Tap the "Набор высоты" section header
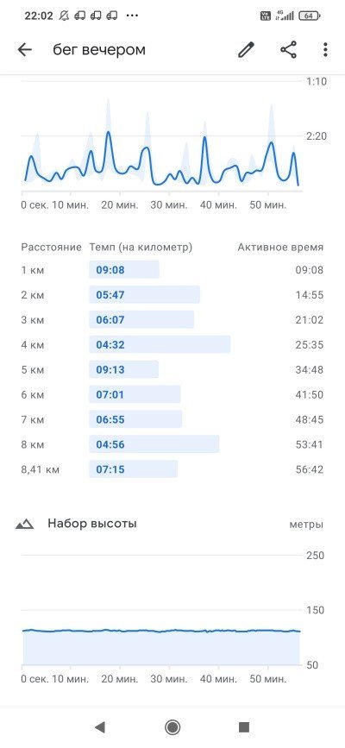Viewport: 345px width, 748px height. pyautogui.click(x=92, y=524)
